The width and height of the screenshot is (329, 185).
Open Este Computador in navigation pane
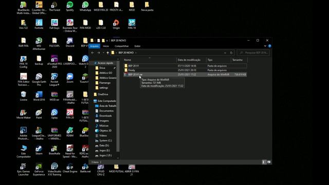point(105,101)
